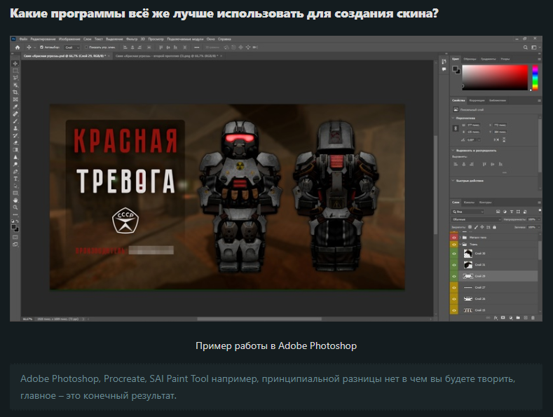Select the Crop tool
The height and width of the screenshot is (417, 553).
click(x=15, y=93)
